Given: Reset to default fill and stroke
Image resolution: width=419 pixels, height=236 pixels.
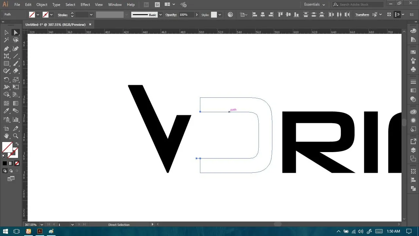Looking at the screenshot, I should 4,156.
